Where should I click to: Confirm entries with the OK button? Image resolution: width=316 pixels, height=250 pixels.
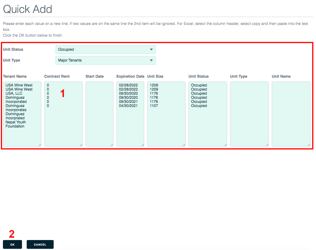13,244
